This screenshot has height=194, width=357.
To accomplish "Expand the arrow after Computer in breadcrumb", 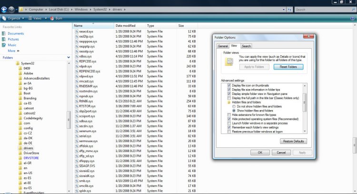I will (x=46, y=10).
